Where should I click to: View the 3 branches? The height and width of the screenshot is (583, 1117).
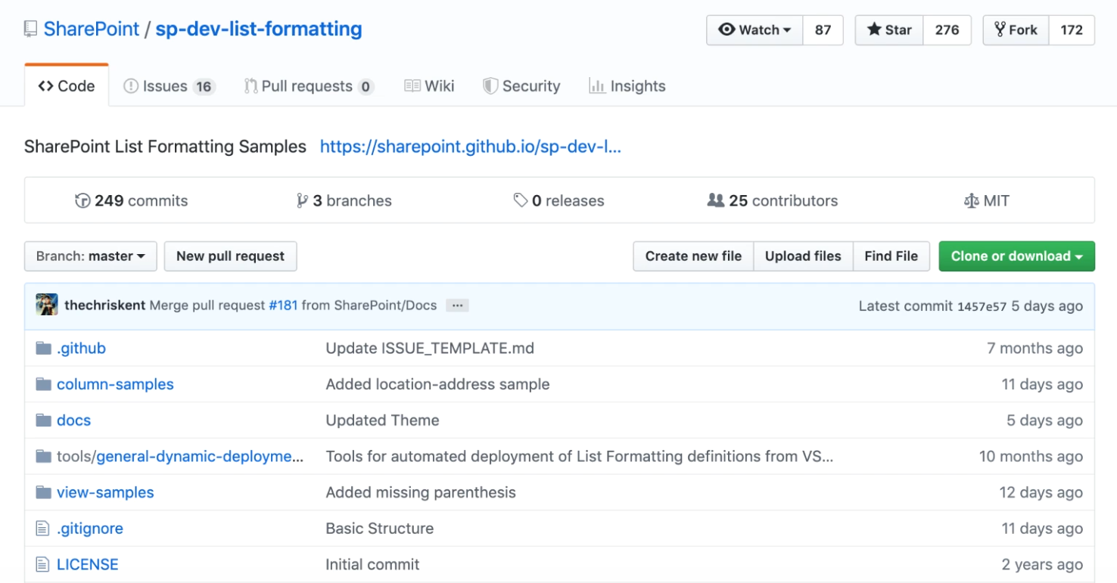[344, 201]
